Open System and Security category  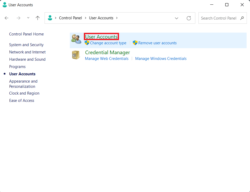(x=26, y=45)
